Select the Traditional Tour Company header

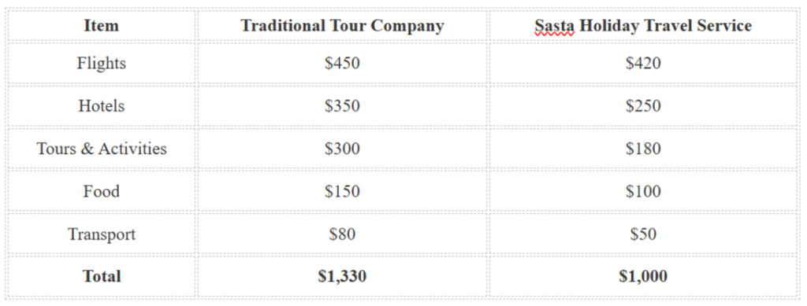(x=342, y=26)
